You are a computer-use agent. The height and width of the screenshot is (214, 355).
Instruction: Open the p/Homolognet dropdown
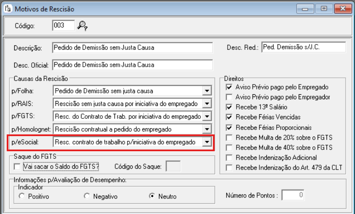click(206, 129)
